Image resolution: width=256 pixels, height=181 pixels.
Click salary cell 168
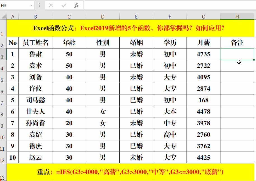(203, 100)
